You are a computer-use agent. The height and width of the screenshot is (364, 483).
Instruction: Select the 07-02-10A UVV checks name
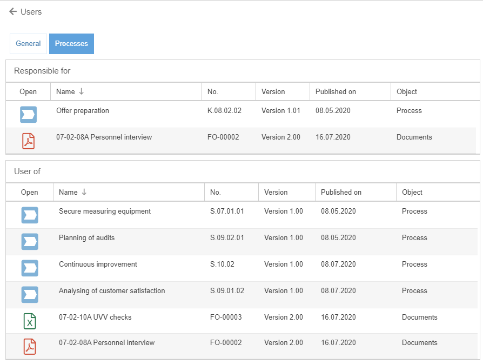[95, 317]
